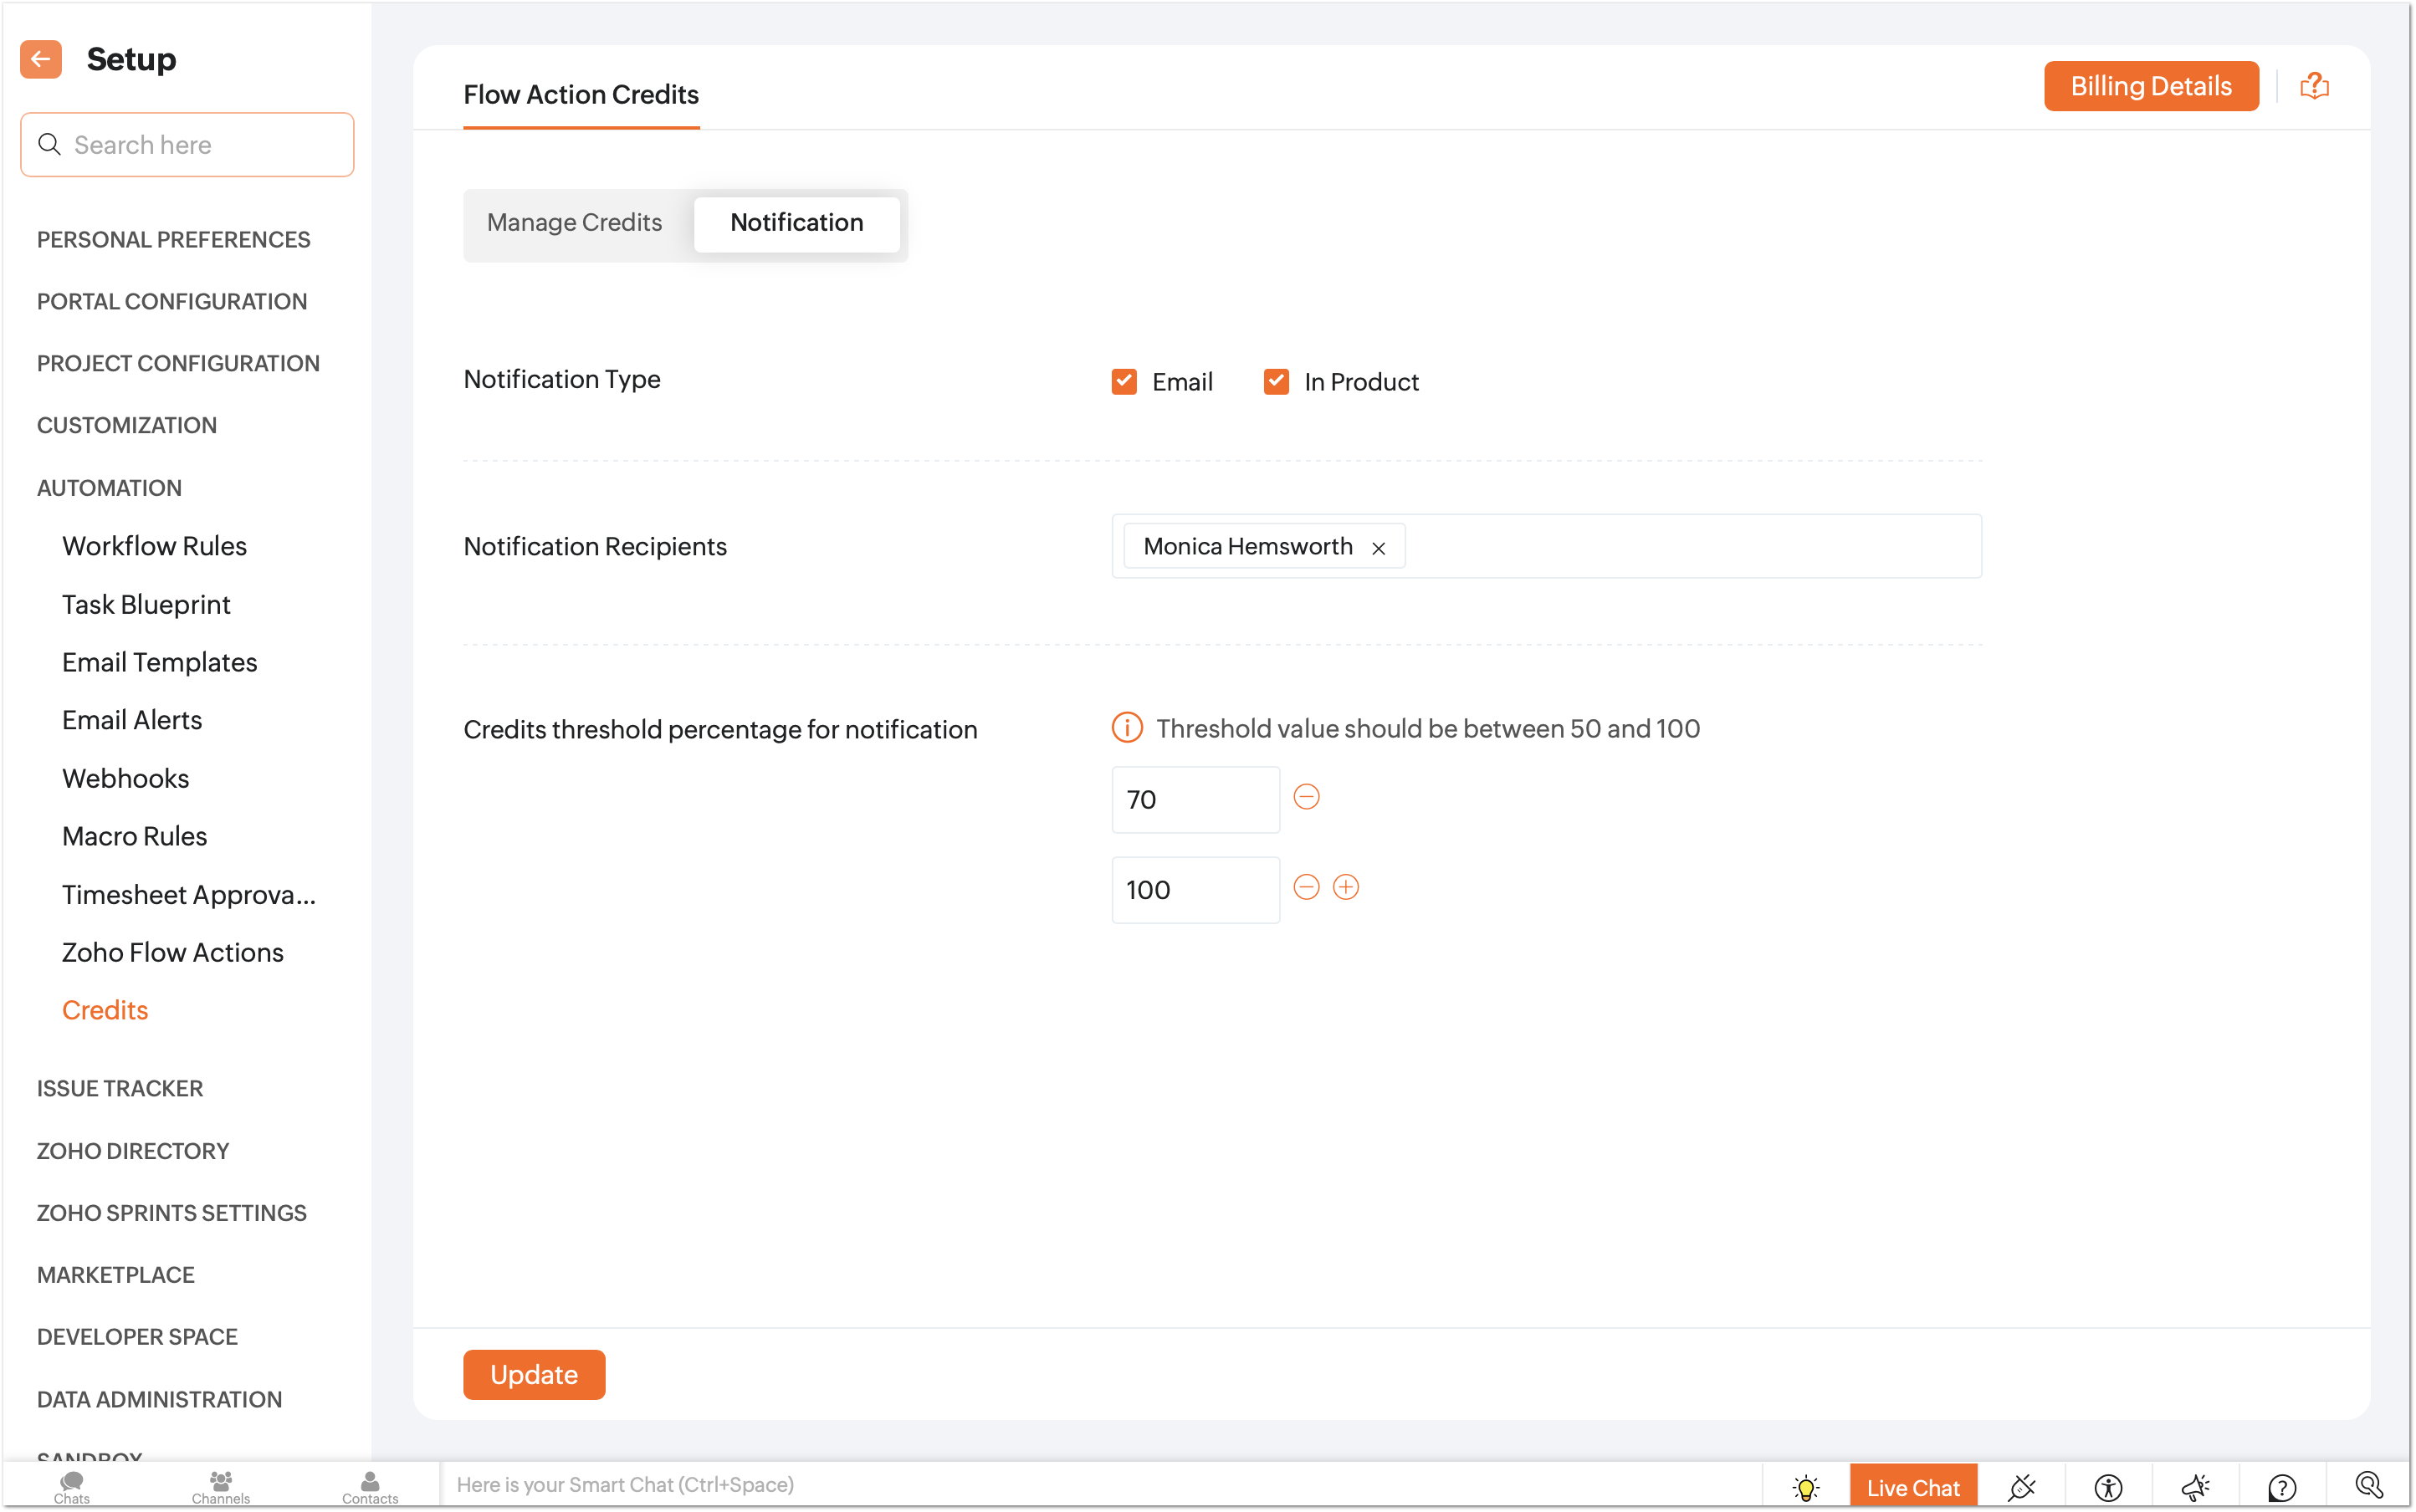Viewport: 2416px width, 1512px height.
Task: Collapse the Automation section
Action: click(x=109, y=488)
